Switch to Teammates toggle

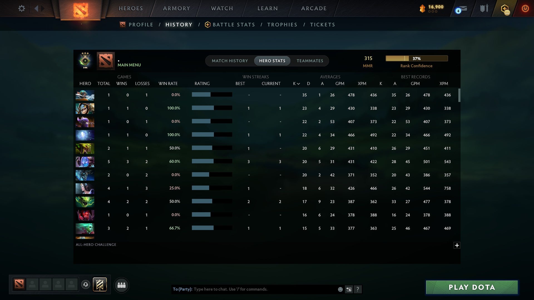point(310,61)
